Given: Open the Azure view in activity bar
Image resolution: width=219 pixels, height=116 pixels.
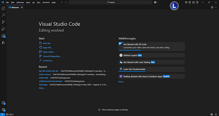Looking at the screenshot, I should click(3, 42).
